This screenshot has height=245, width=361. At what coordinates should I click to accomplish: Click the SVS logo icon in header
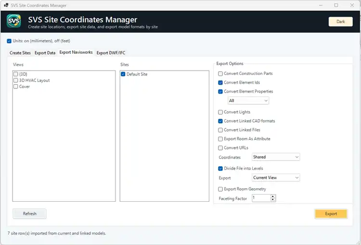coord(14,21)
